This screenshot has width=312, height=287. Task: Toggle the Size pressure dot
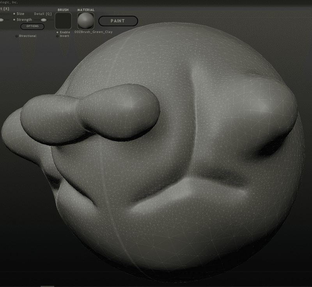[x=14, y=14]
